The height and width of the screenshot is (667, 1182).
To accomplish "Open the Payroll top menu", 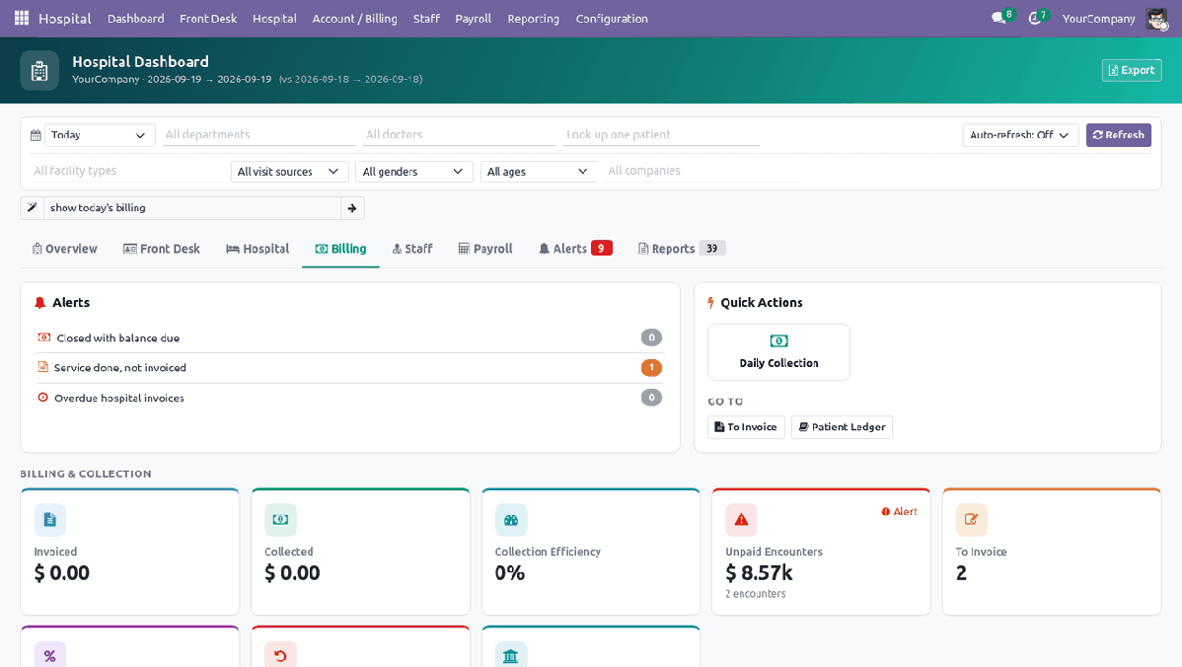I will click(x=473, y=18).
